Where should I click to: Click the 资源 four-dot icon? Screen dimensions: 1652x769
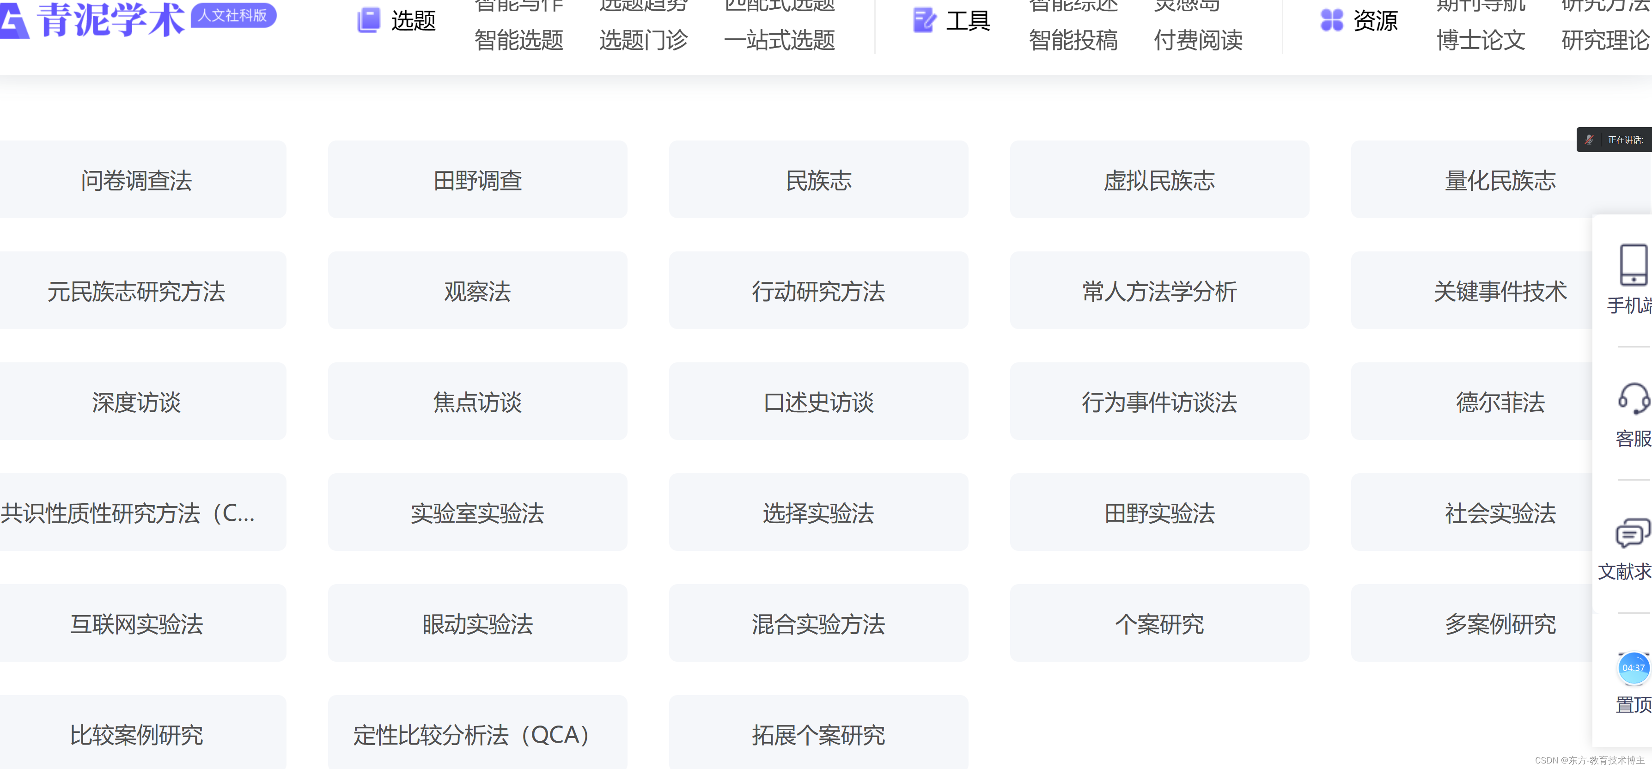1331,20
